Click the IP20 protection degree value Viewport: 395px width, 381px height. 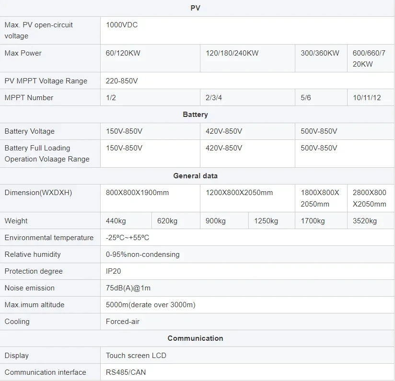pyautogui.click(x=114, y=271)
